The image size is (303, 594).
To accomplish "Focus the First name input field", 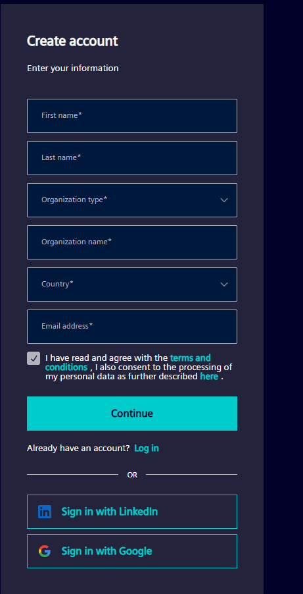I will tap(132, 116).
